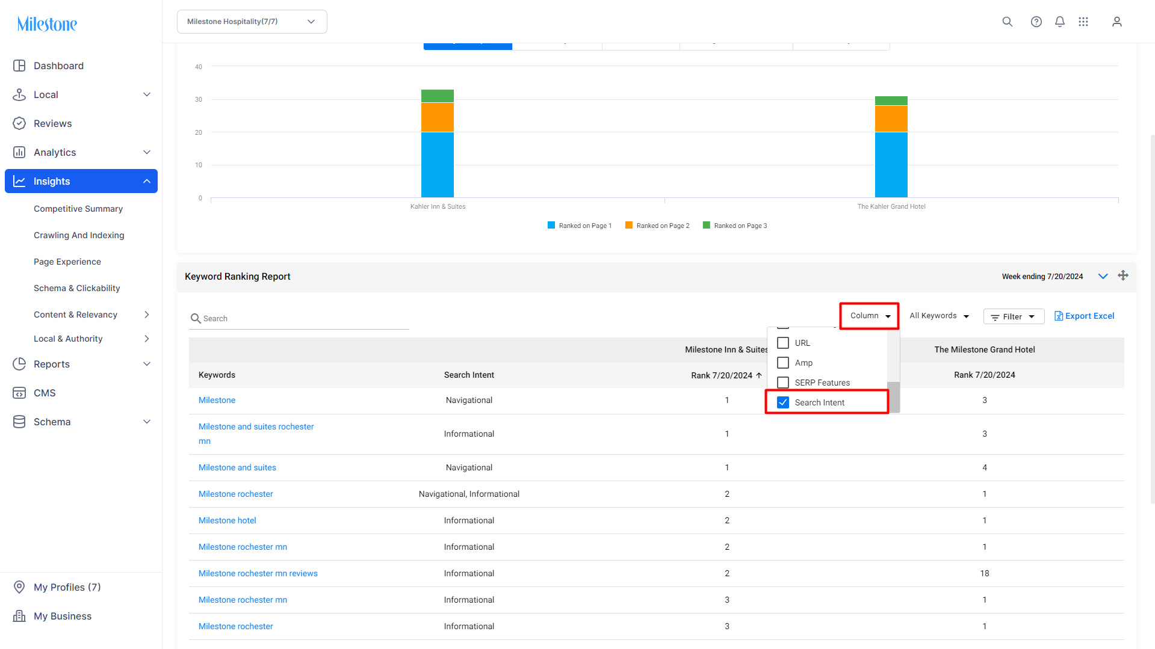
Task: Collapse the Insights menu chevron
Action: click(x=147, y=181)
